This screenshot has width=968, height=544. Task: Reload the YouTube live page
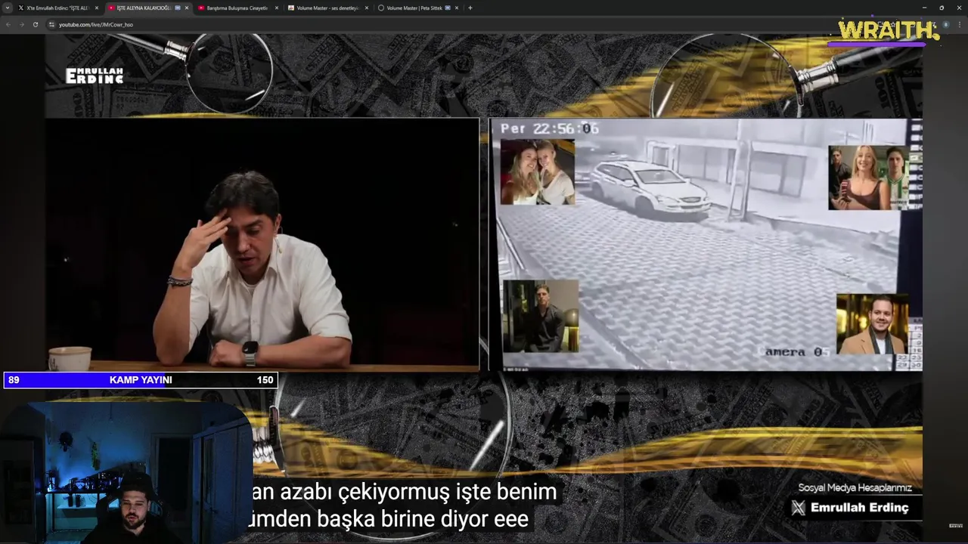[35, 24]
